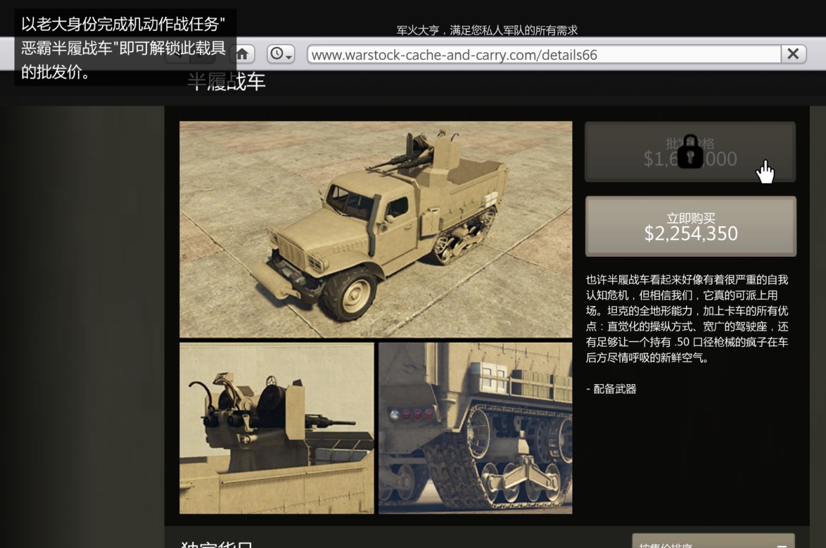Buy now with 立即购买 $2,254,350 button

pyautogui.click(x=690, y=227)
